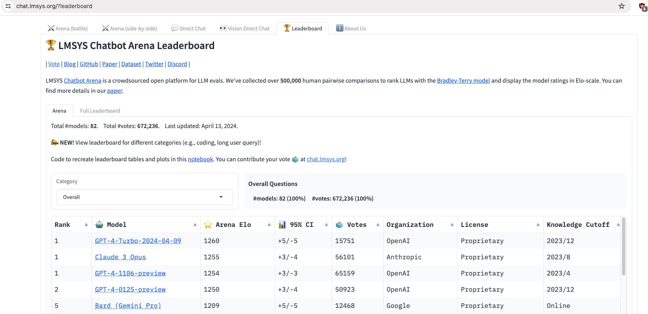This screenshot has height=314, width=648.
Task: Open GPT-4-Turbo-2024-04-09 model link
Action: 138,241
